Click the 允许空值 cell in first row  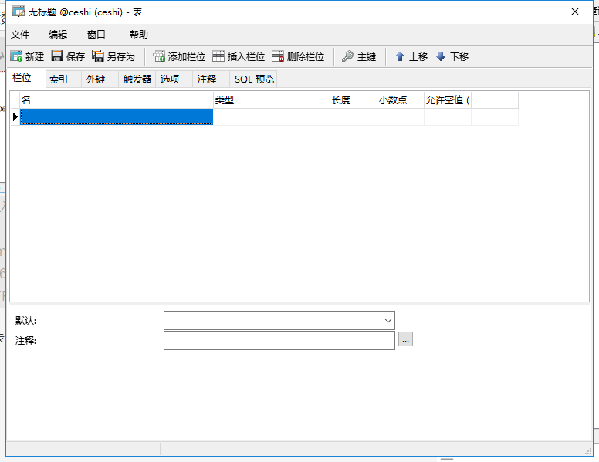point(448,116)
